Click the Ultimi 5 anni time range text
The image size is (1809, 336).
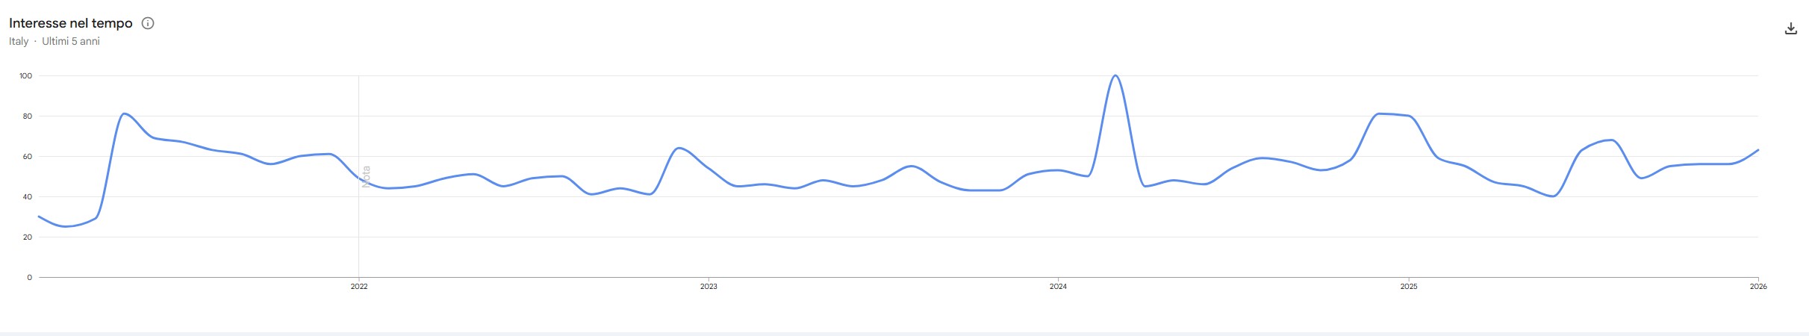coord(71,41)
